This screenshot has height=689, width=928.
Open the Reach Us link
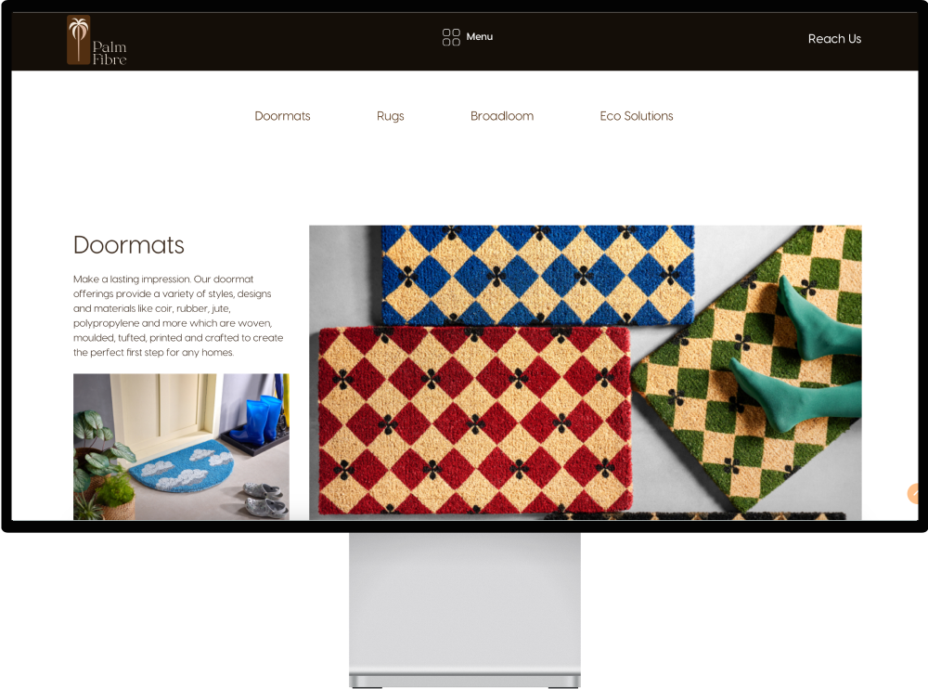click(834, 38)
